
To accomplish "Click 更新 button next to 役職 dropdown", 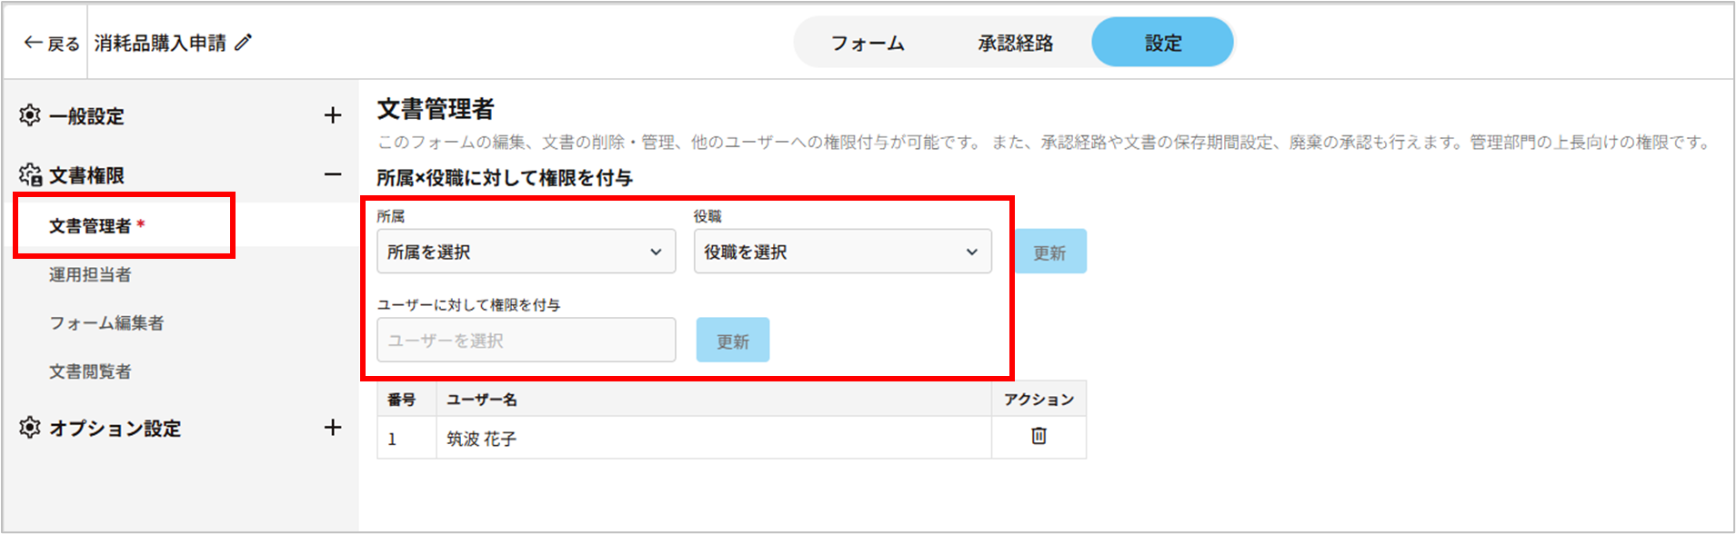I will pyautogui.click(x=1049, y=252).
